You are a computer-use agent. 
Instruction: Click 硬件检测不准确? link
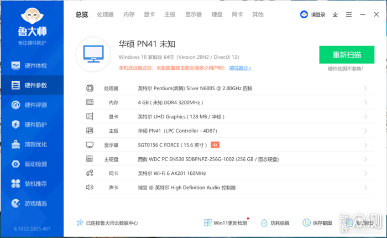(346, 69)
